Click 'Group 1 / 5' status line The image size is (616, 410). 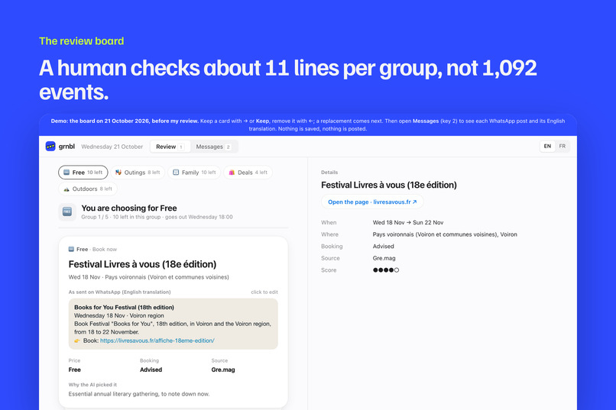(x=157, y=217)
